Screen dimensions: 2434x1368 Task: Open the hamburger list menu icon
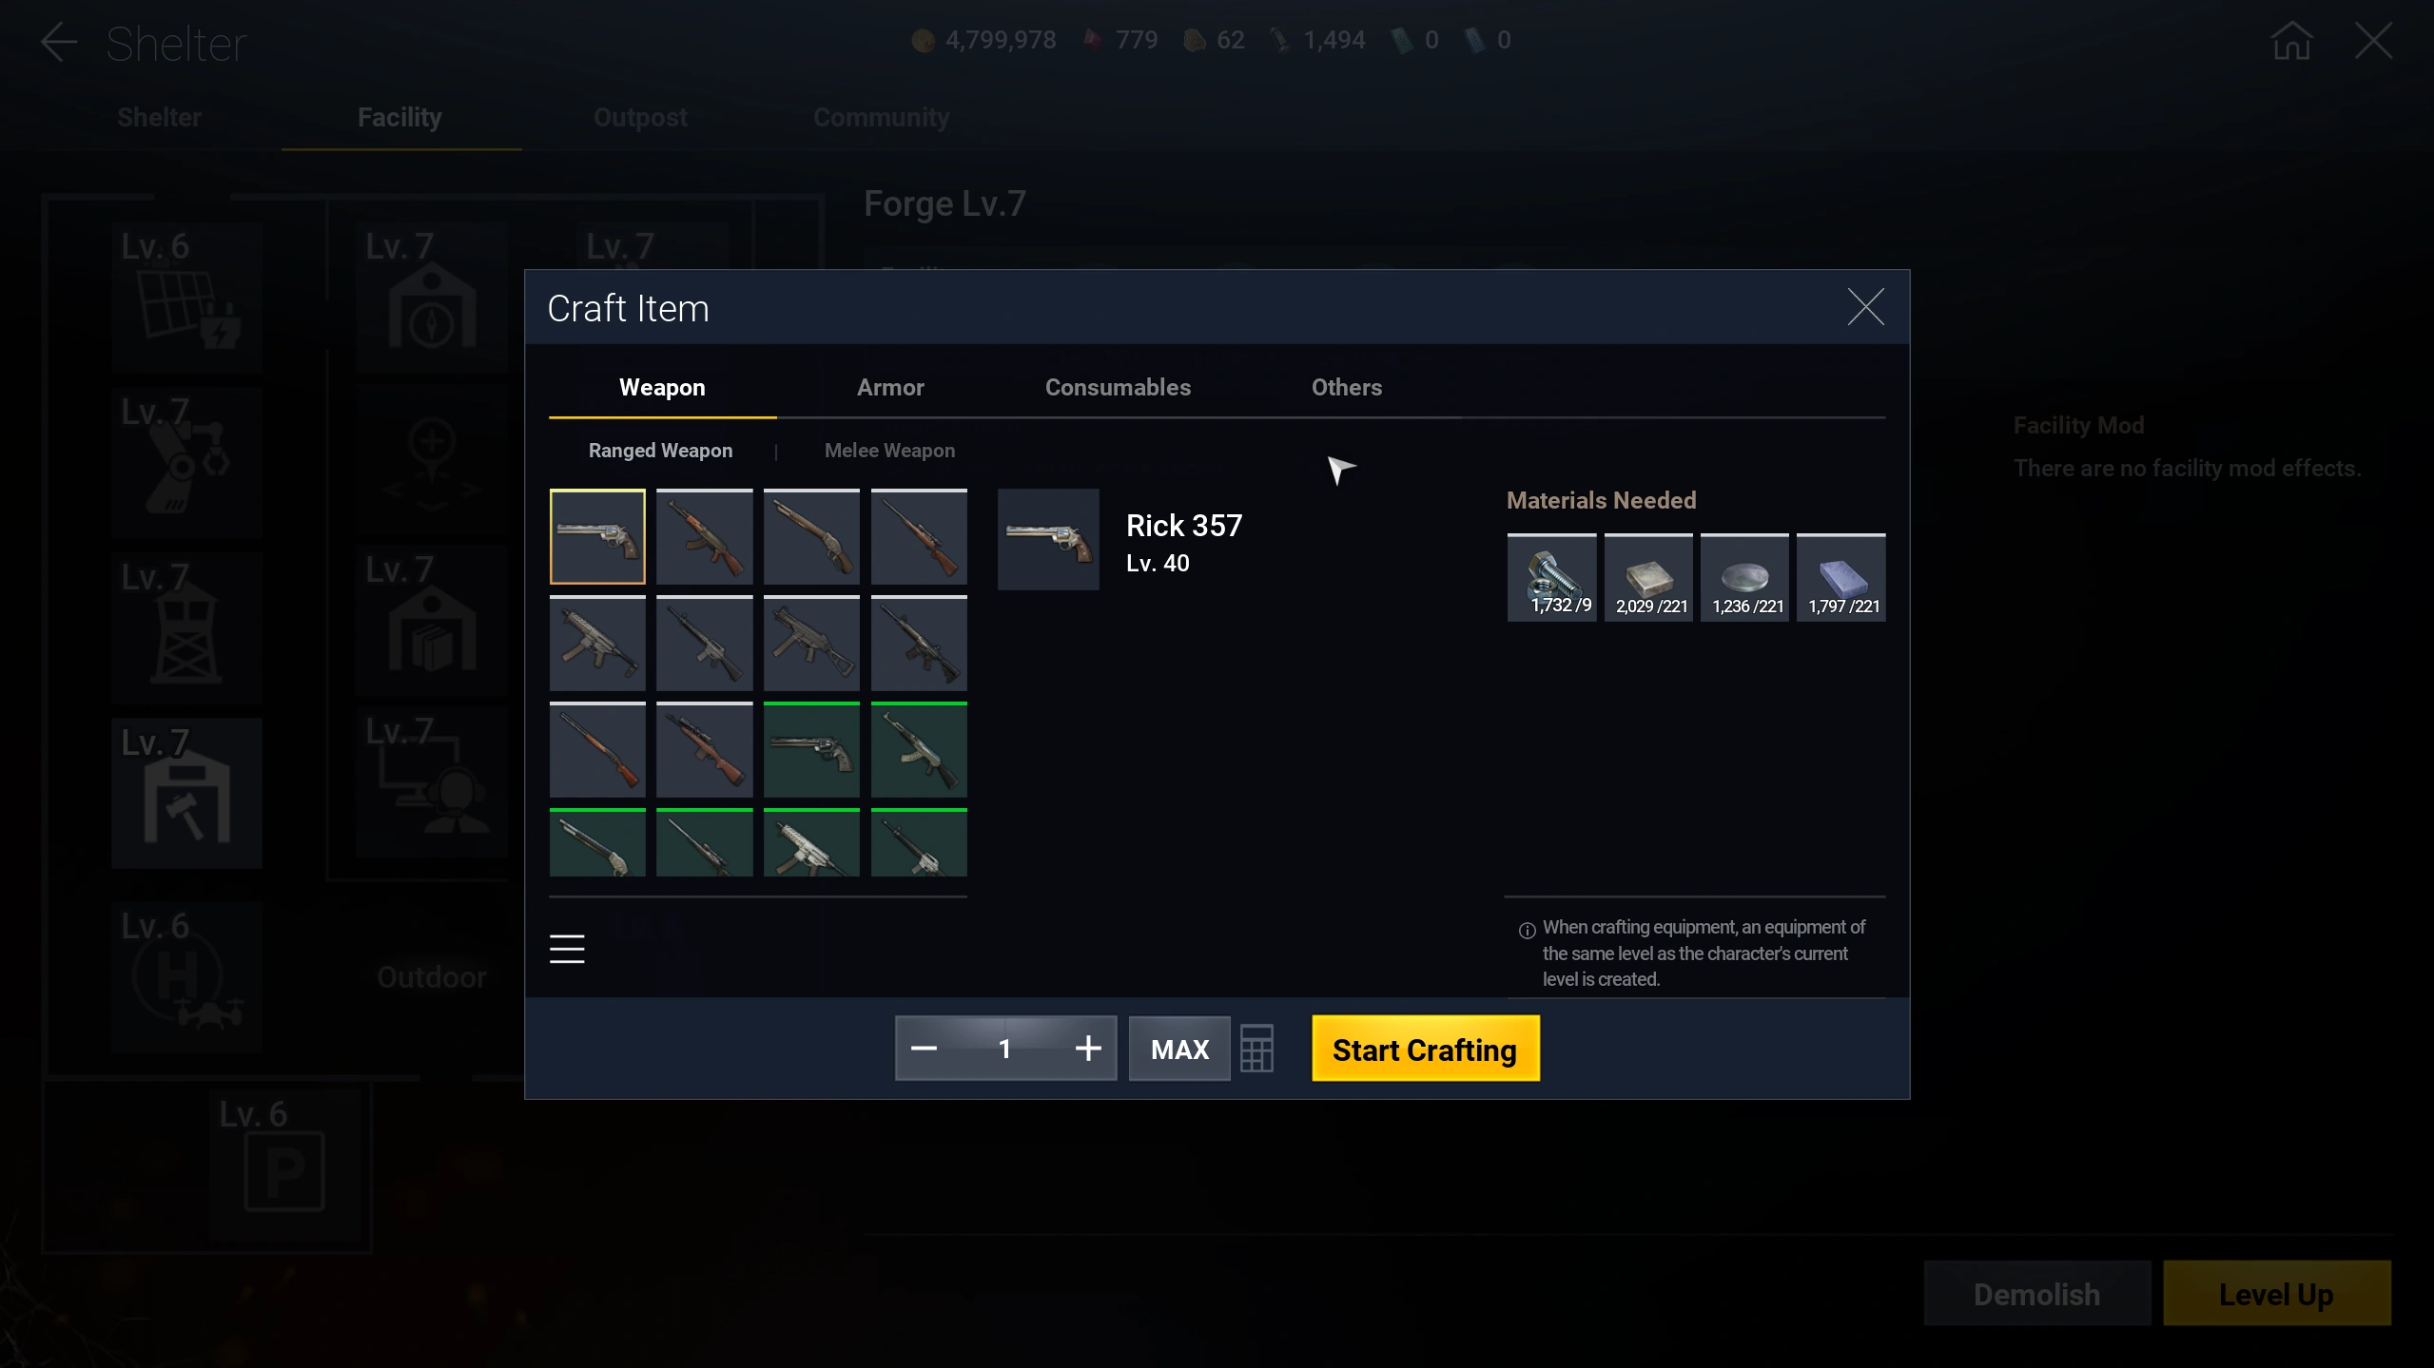click(x=567, y=949)
